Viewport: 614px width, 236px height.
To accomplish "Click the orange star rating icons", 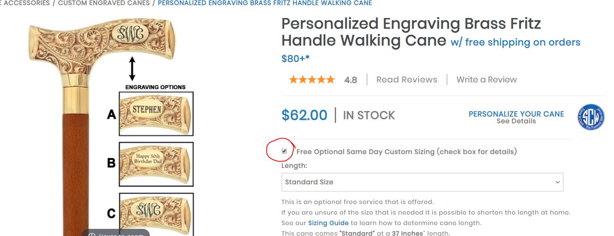I will coord(312,80).
